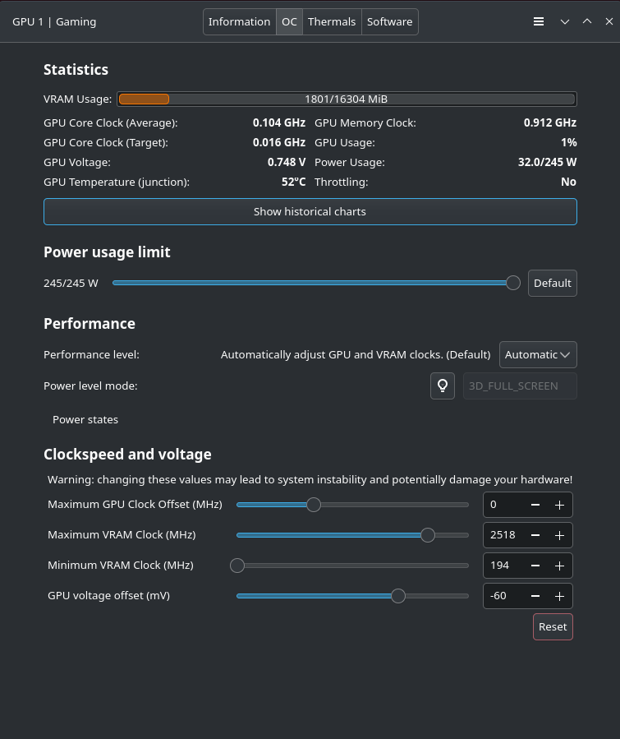Open the hamburger menu in the header
Image resolution: width=620 pixels, height=739 pixels.
coord(539,22)
